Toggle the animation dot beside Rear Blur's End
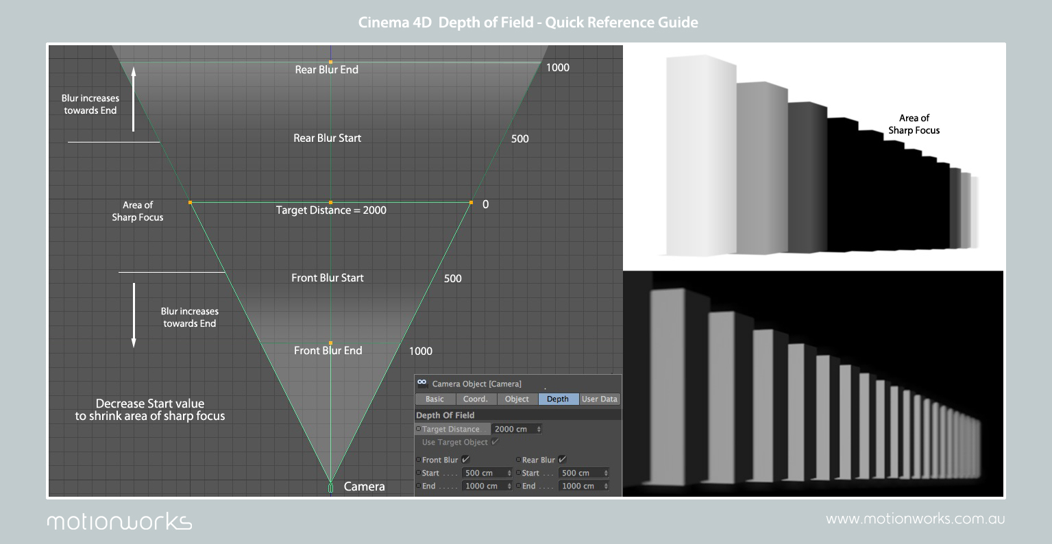Image resolution: width=1052 pixels, height=544 pixels. point(518,486)
